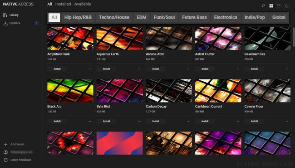Image resolution: width=295 pixels, height=168 pixels.
Task: Filter by Hip Hop/R&B genre
Action: 78,18
